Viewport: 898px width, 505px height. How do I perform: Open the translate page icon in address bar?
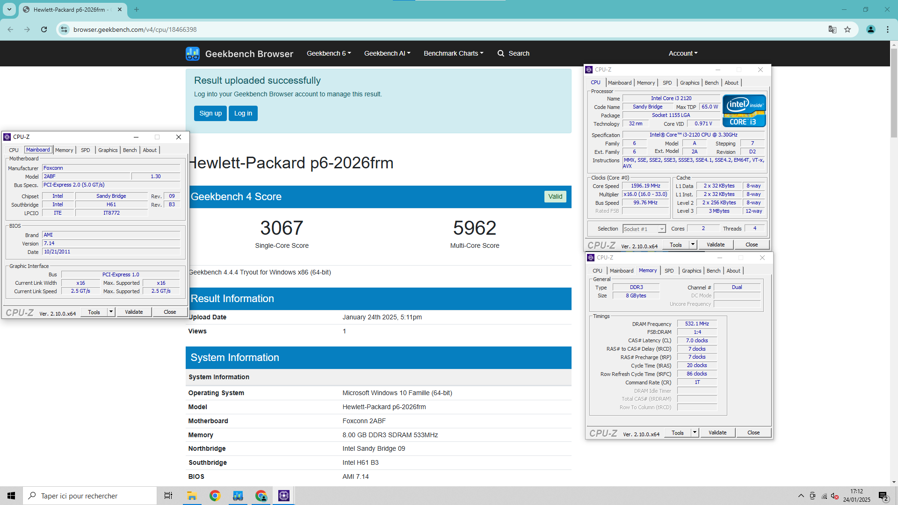coord(833,29)
